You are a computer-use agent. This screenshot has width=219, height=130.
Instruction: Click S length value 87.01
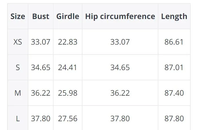(174, 68)
